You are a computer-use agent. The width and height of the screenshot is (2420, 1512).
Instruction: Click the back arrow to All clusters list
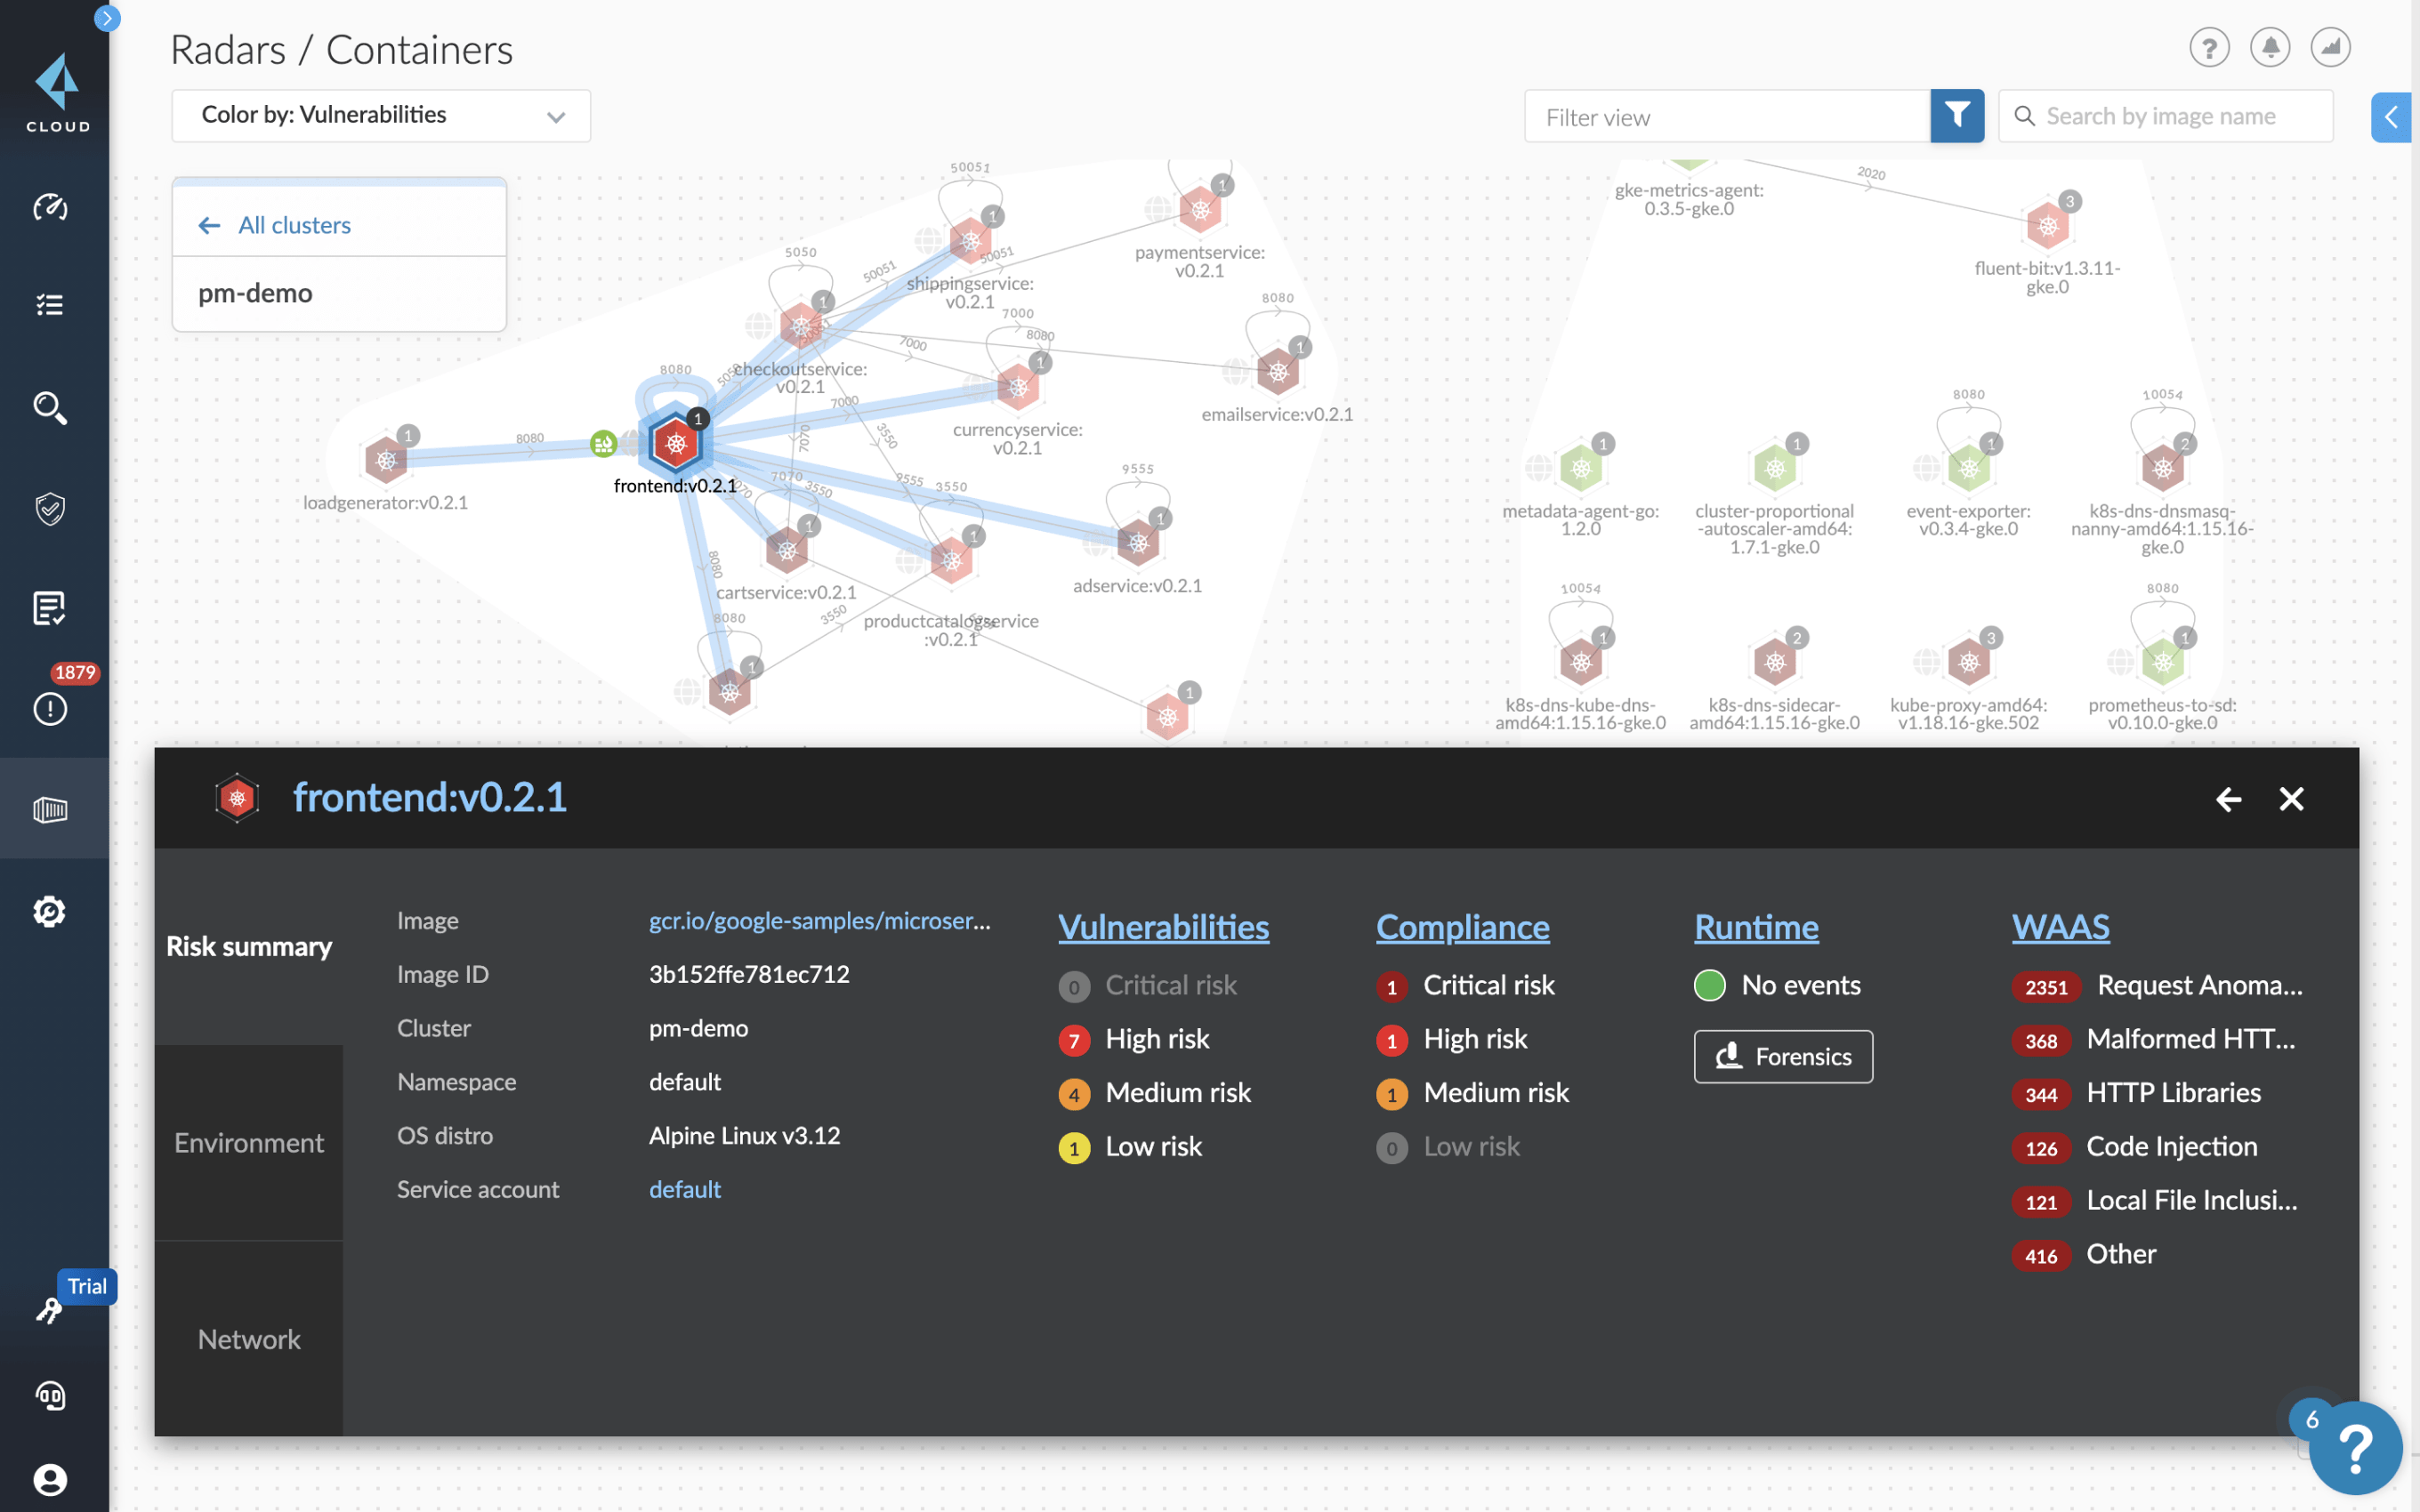[209, 223]
